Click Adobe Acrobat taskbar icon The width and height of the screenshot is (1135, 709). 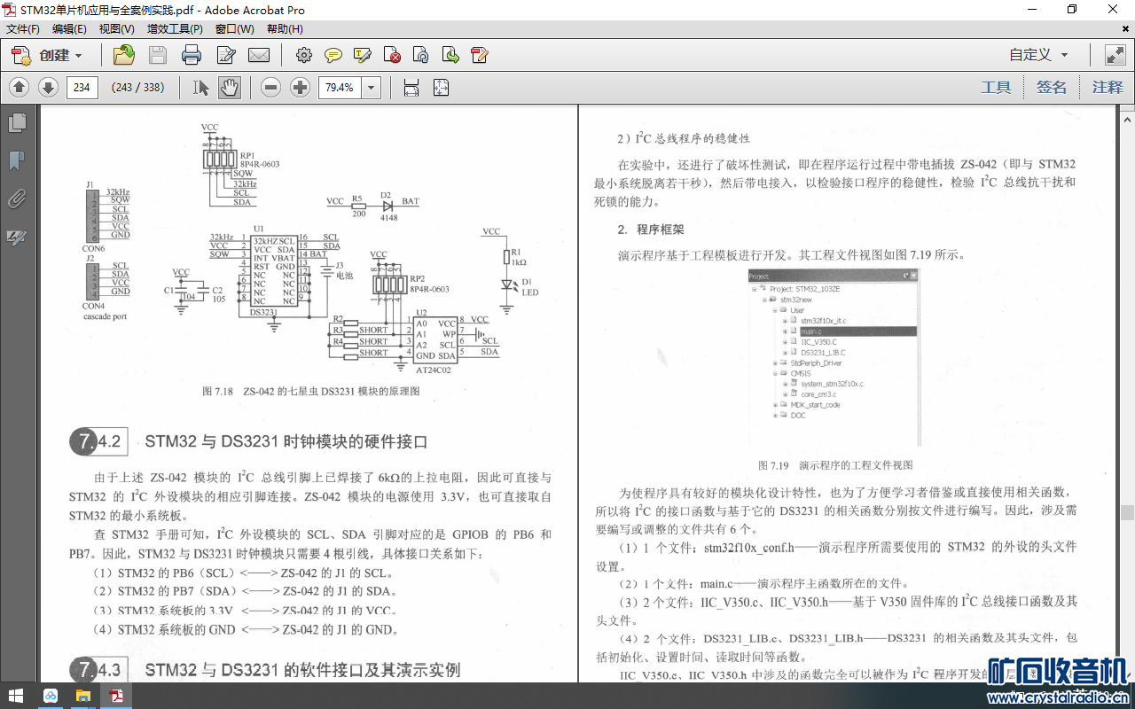[x=116, y=696]
